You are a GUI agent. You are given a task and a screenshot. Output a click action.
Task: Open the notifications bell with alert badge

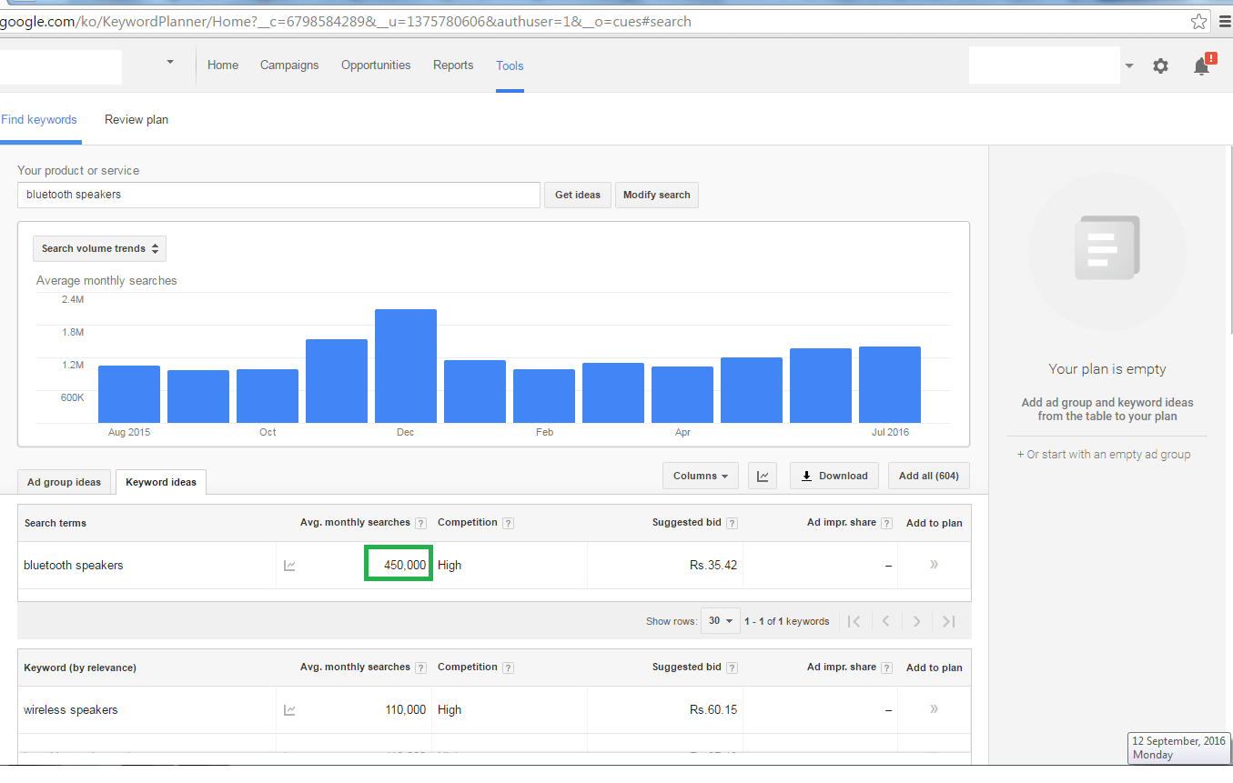pos(1200,65)
